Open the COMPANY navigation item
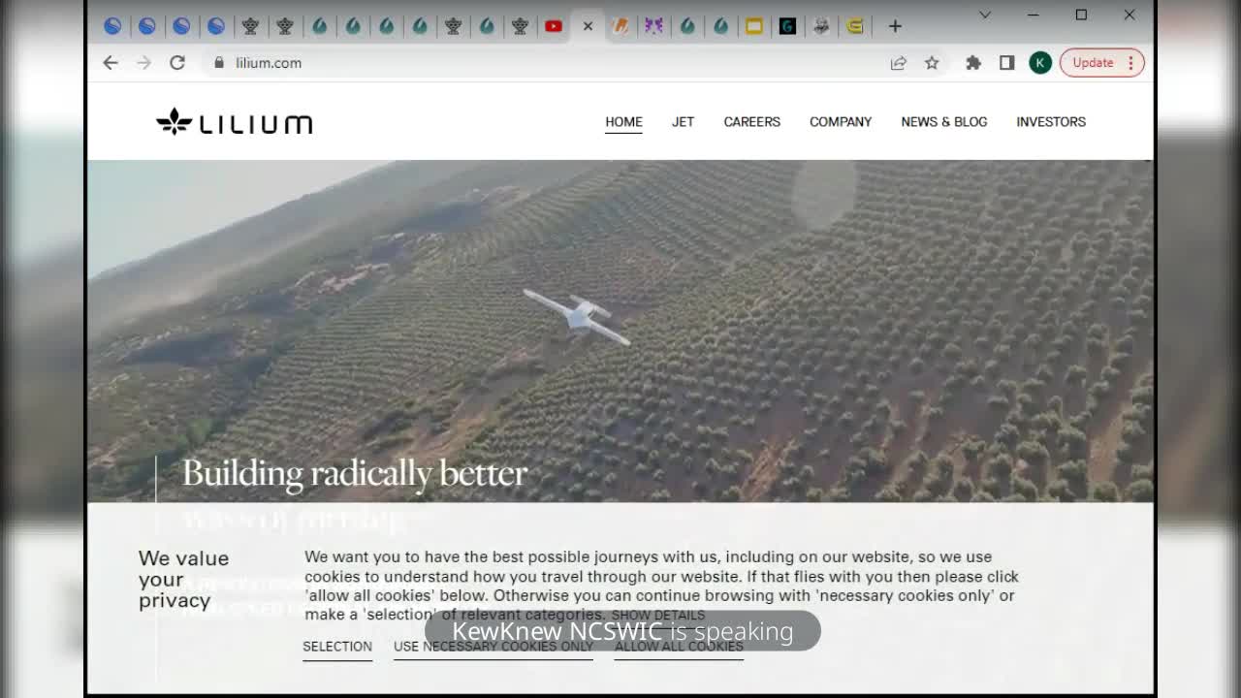Screen dimensions: 1241x698 (x=841, y=122)
